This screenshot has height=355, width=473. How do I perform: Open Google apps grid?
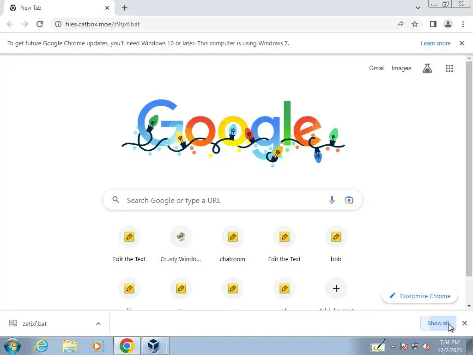coord(449,68)
